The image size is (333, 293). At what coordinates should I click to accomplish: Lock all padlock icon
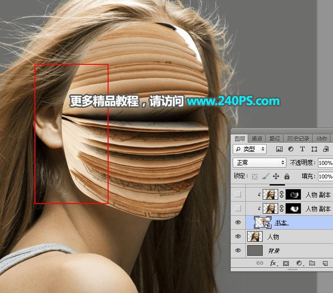[x=287, y=176]
